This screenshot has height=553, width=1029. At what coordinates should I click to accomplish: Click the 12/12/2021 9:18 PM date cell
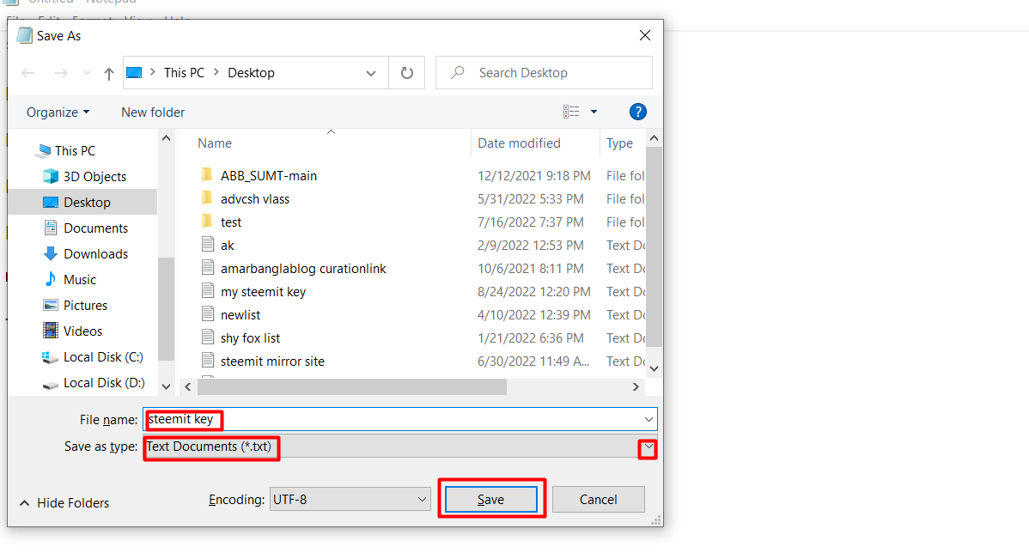coord(533,176)
